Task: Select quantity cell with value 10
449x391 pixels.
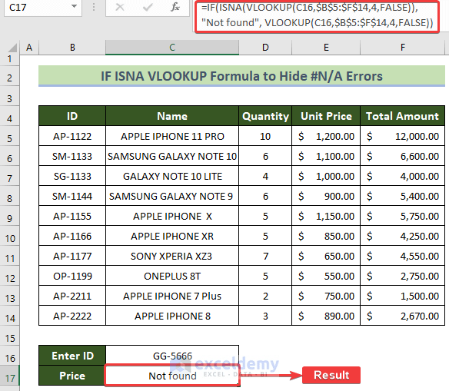Action: point(265,136)
